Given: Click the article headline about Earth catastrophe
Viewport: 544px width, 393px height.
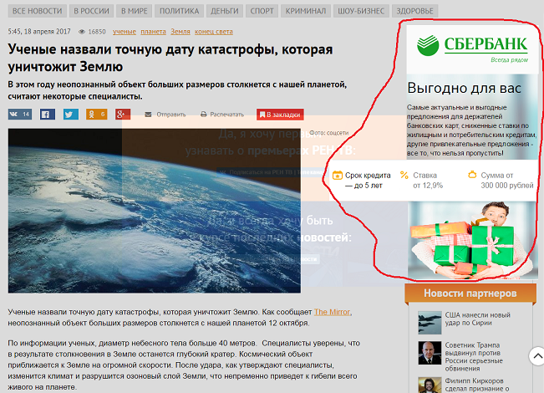Looking at the screenshot, I should click(x=170, y=58).
